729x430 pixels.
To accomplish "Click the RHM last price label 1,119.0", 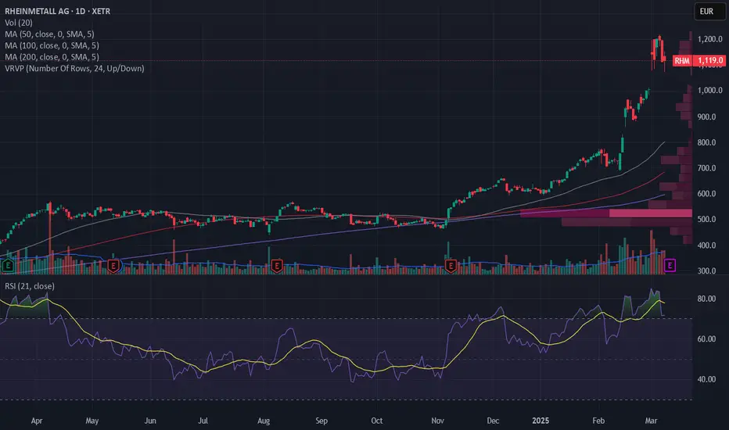I will click(698, 60).
